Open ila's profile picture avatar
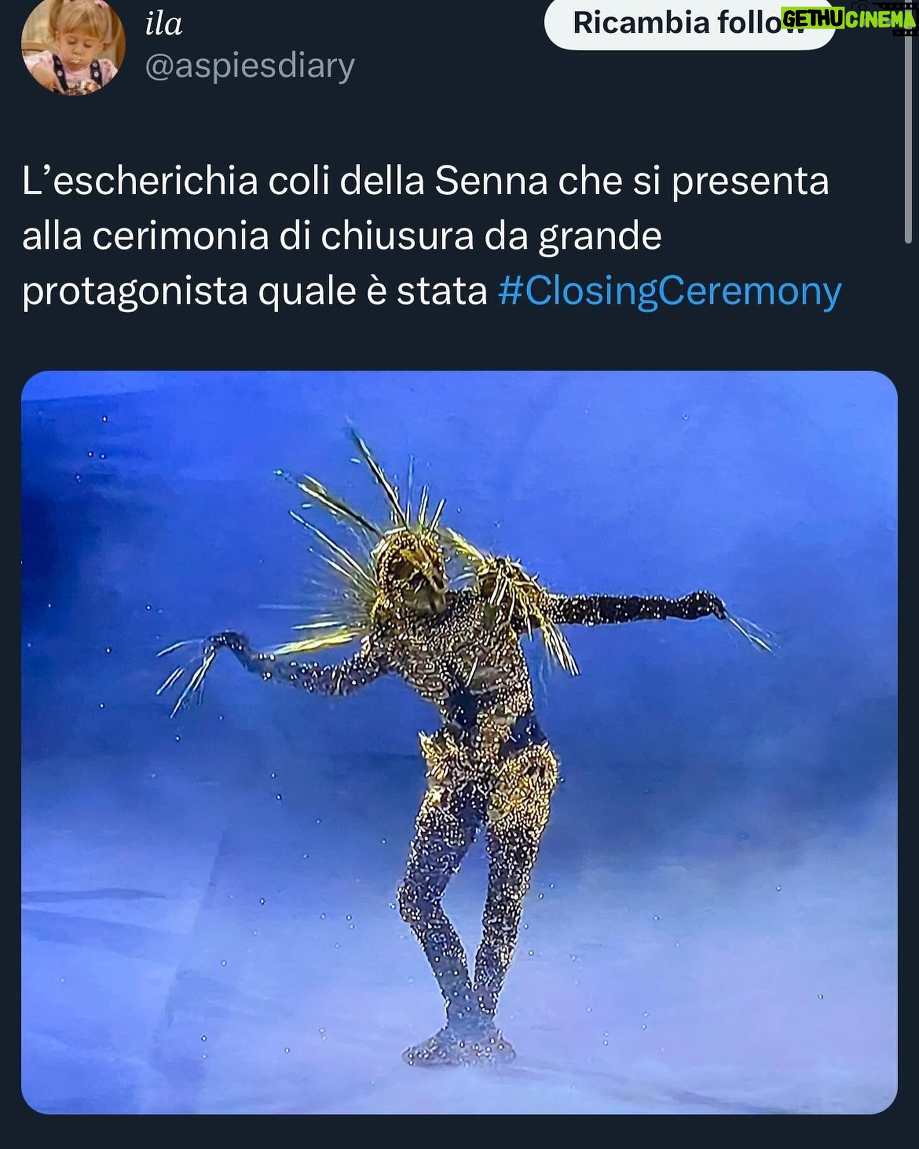This screenshot has width=919, height=1149. 72,46
